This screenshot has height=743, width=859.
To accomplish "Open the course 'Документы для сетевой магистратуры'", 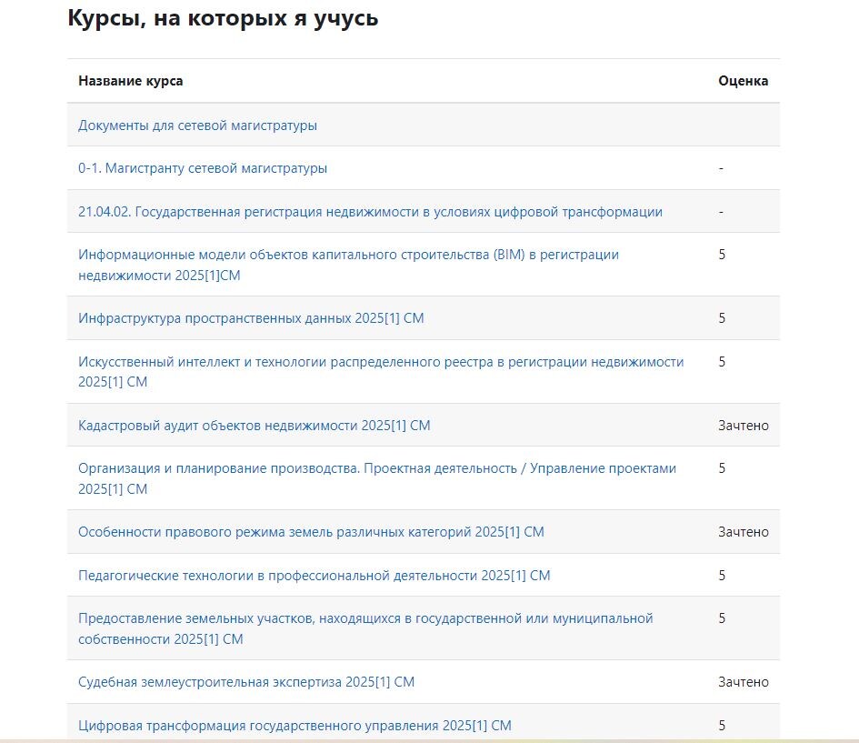I will click(x=195, y=125).
